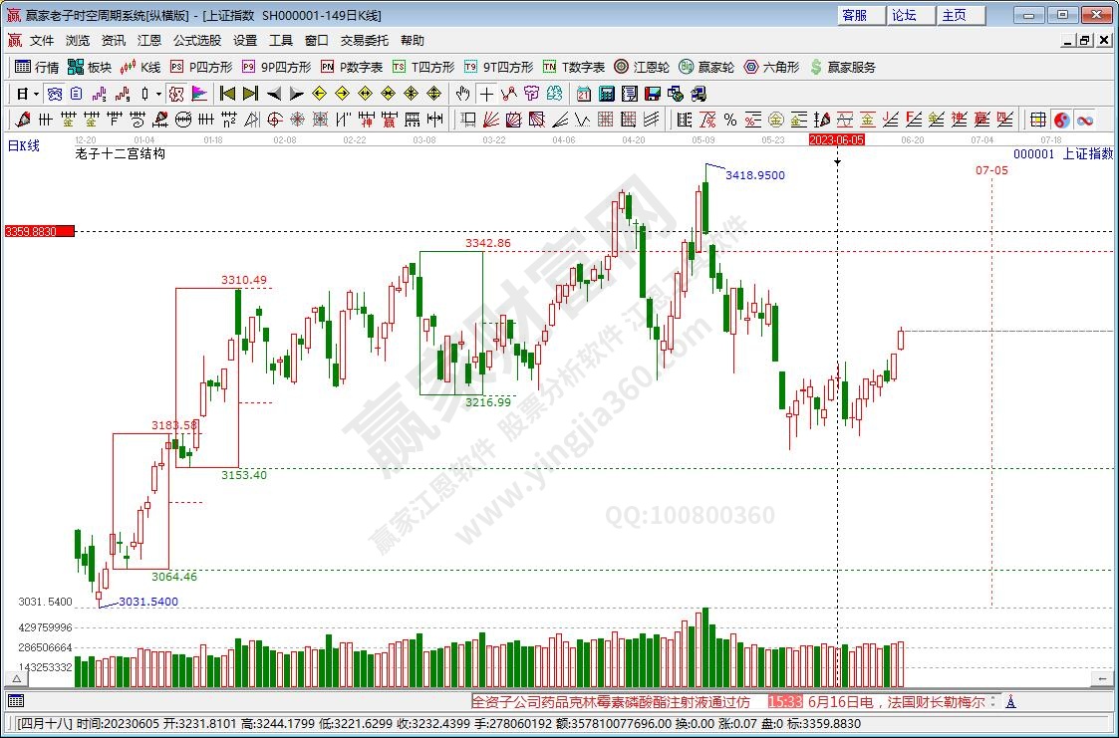Jump to the last bar arrow icon

click(x=250, y=94)
